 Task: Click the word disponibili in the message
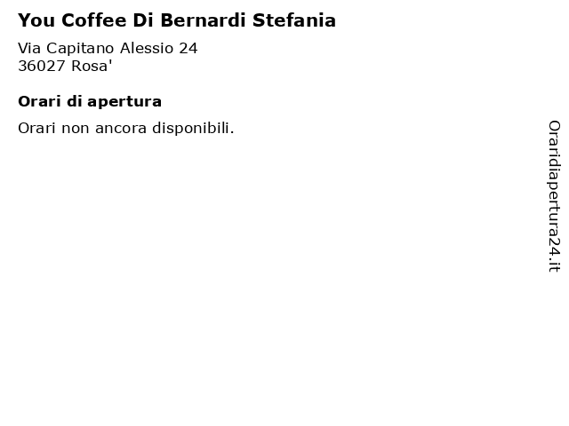[x=193, y=128]
